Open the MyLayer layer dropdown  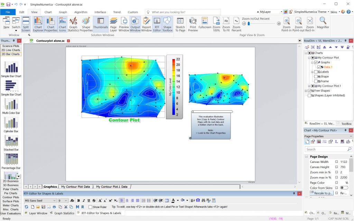click(x=281, y=12)
